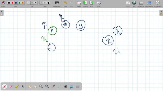This screenshot has height=91, width=163.
Task: Select the red pen color
Action: pyautogui.click(x=12, y=3)
